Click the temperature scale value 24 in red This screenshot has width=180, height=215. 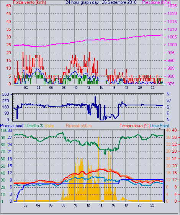tap(174, 158)
